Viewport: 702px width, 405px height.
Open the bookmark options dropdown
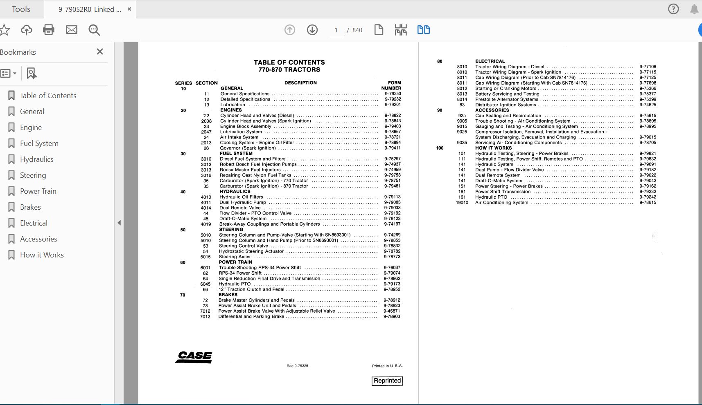(x=9, y=73)
